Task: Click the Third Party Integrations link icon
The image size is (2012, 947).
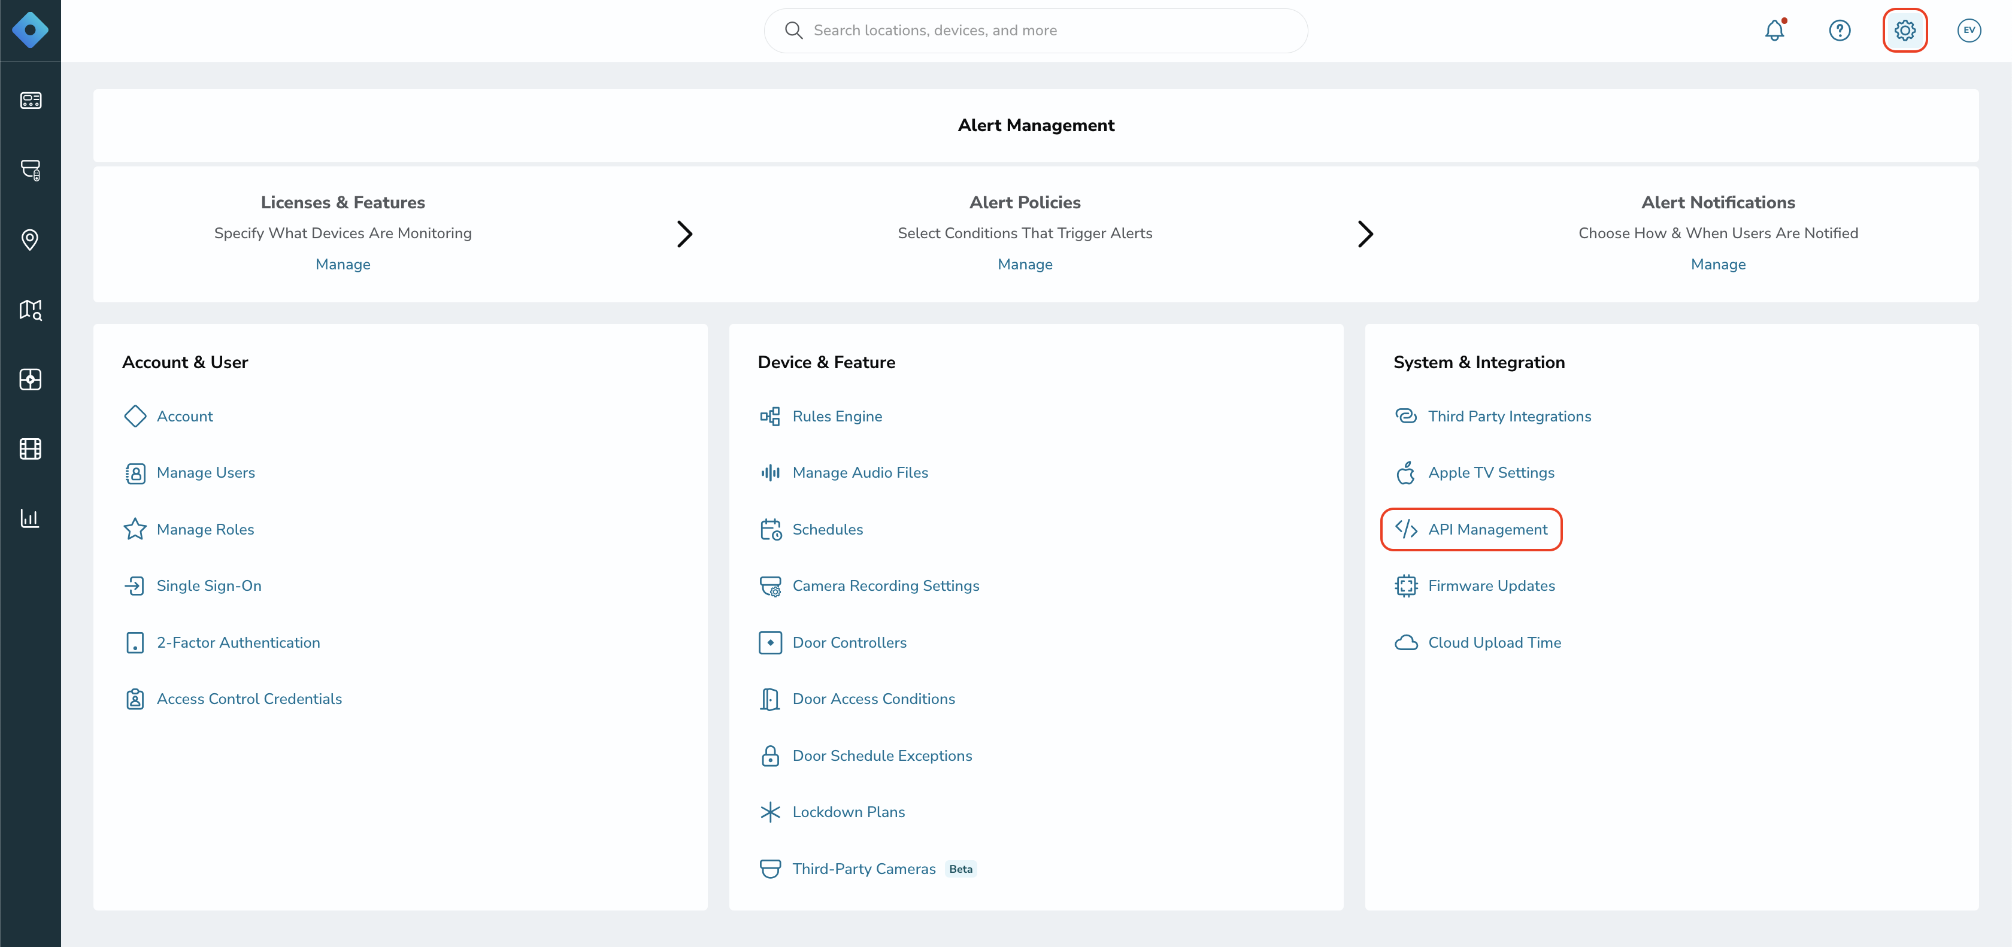Action: [1406, 416]
